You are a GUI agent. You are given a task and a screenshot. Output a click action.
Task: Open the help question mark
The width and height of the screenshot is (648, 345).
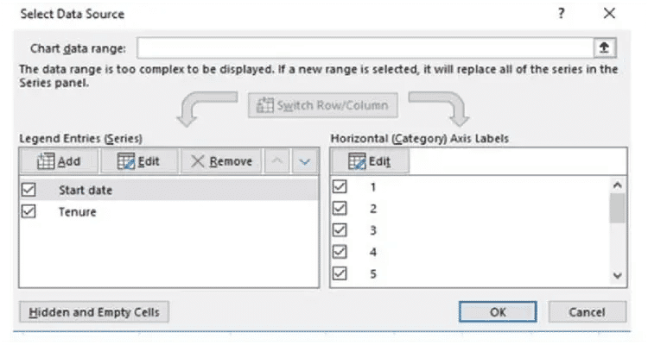click(561, 14)
